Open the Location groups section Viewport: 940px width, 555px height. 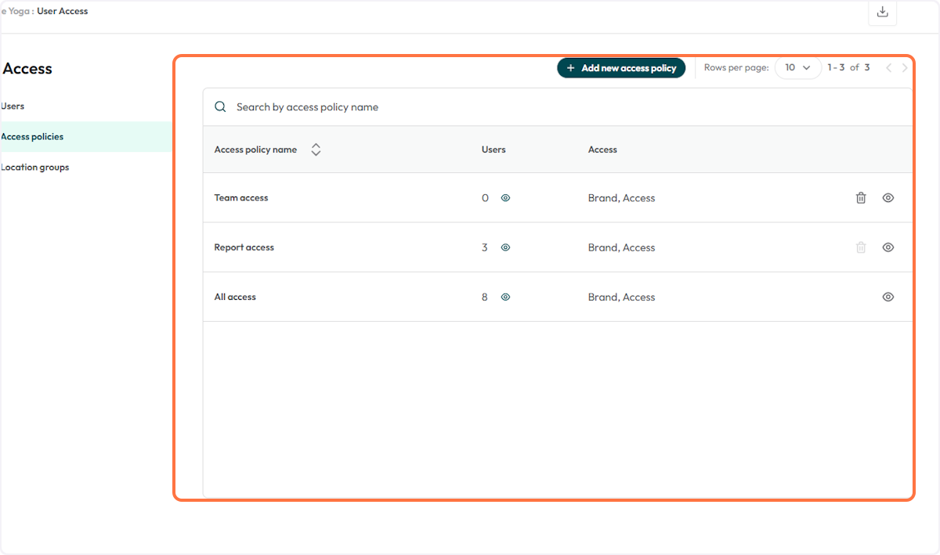34,167
